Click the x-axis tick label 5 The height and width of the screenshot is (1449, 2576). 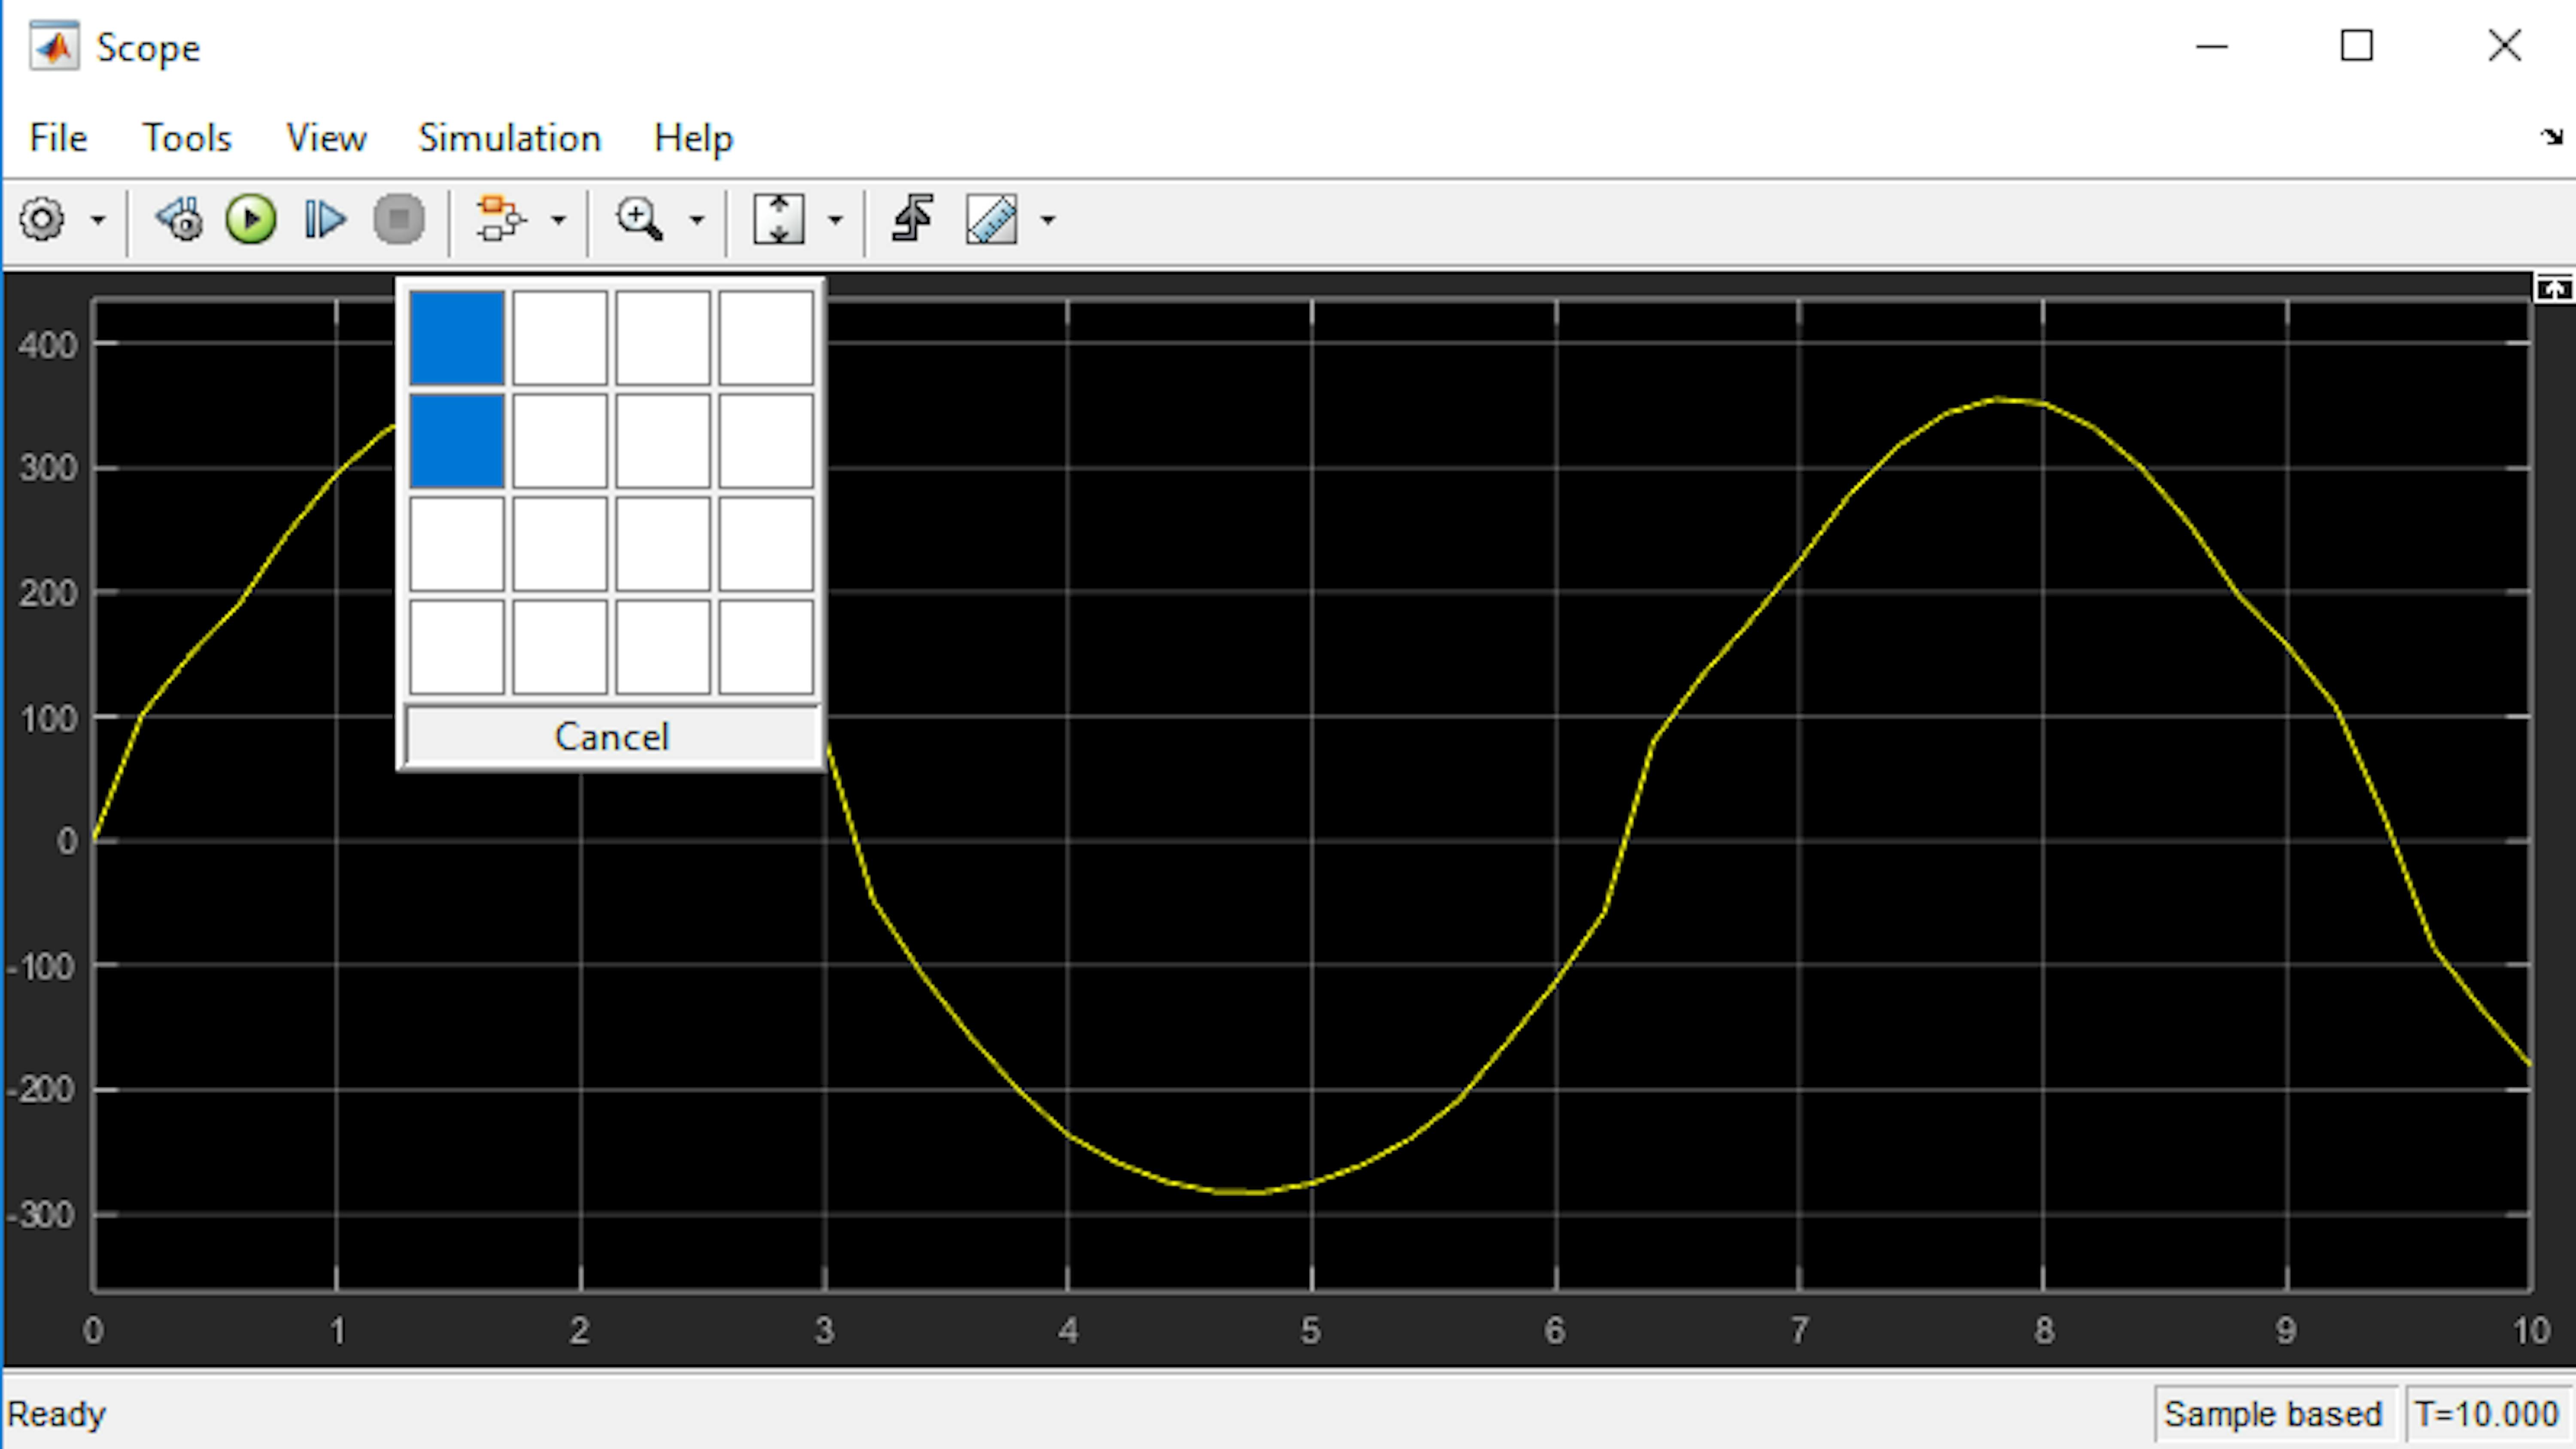point(1311,1331)
